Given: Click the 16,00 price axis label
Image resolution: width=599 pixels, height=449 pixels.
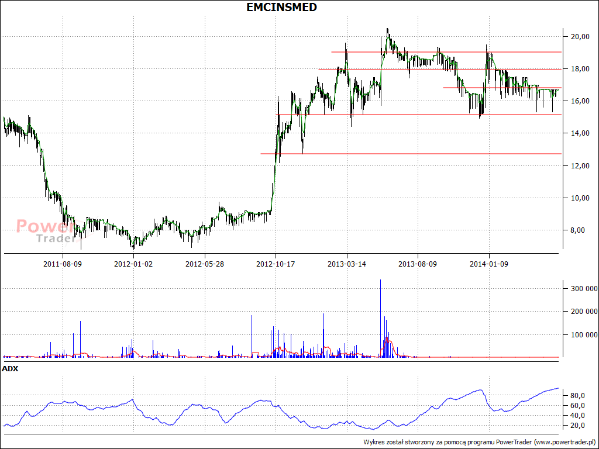Looking at the screenshot, I should click(x=579, y=101).
